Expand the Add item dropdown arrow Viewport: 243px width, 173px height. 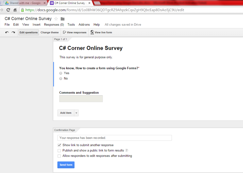tap(76, 113)
